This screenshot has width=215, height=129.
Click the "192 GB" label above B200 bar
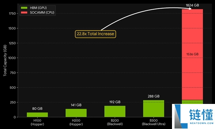[115, 102]
